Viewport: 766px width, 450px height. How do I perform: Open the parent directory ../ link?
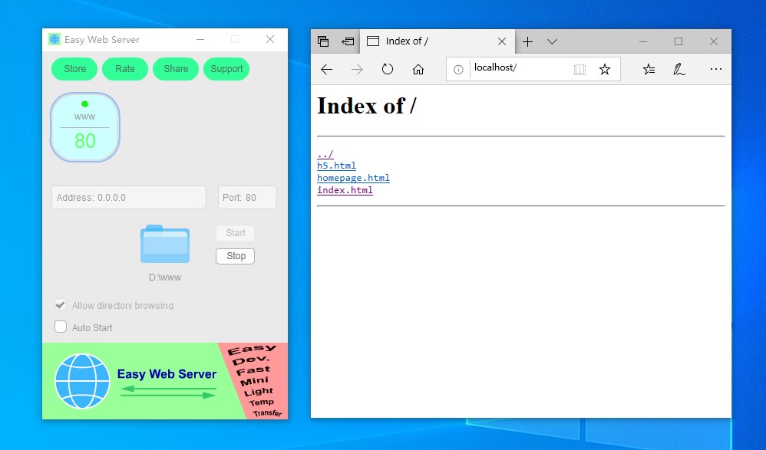pos(325,154)
